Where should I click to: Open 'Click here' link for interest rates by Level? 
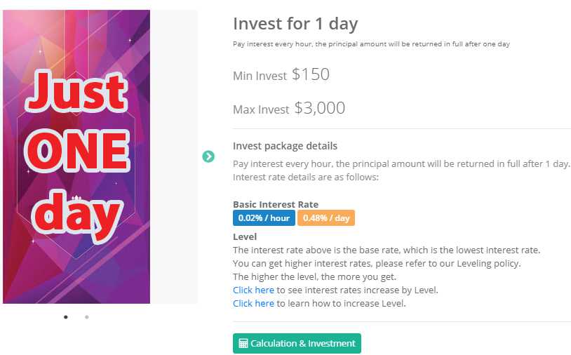click(x=253, y=290)
